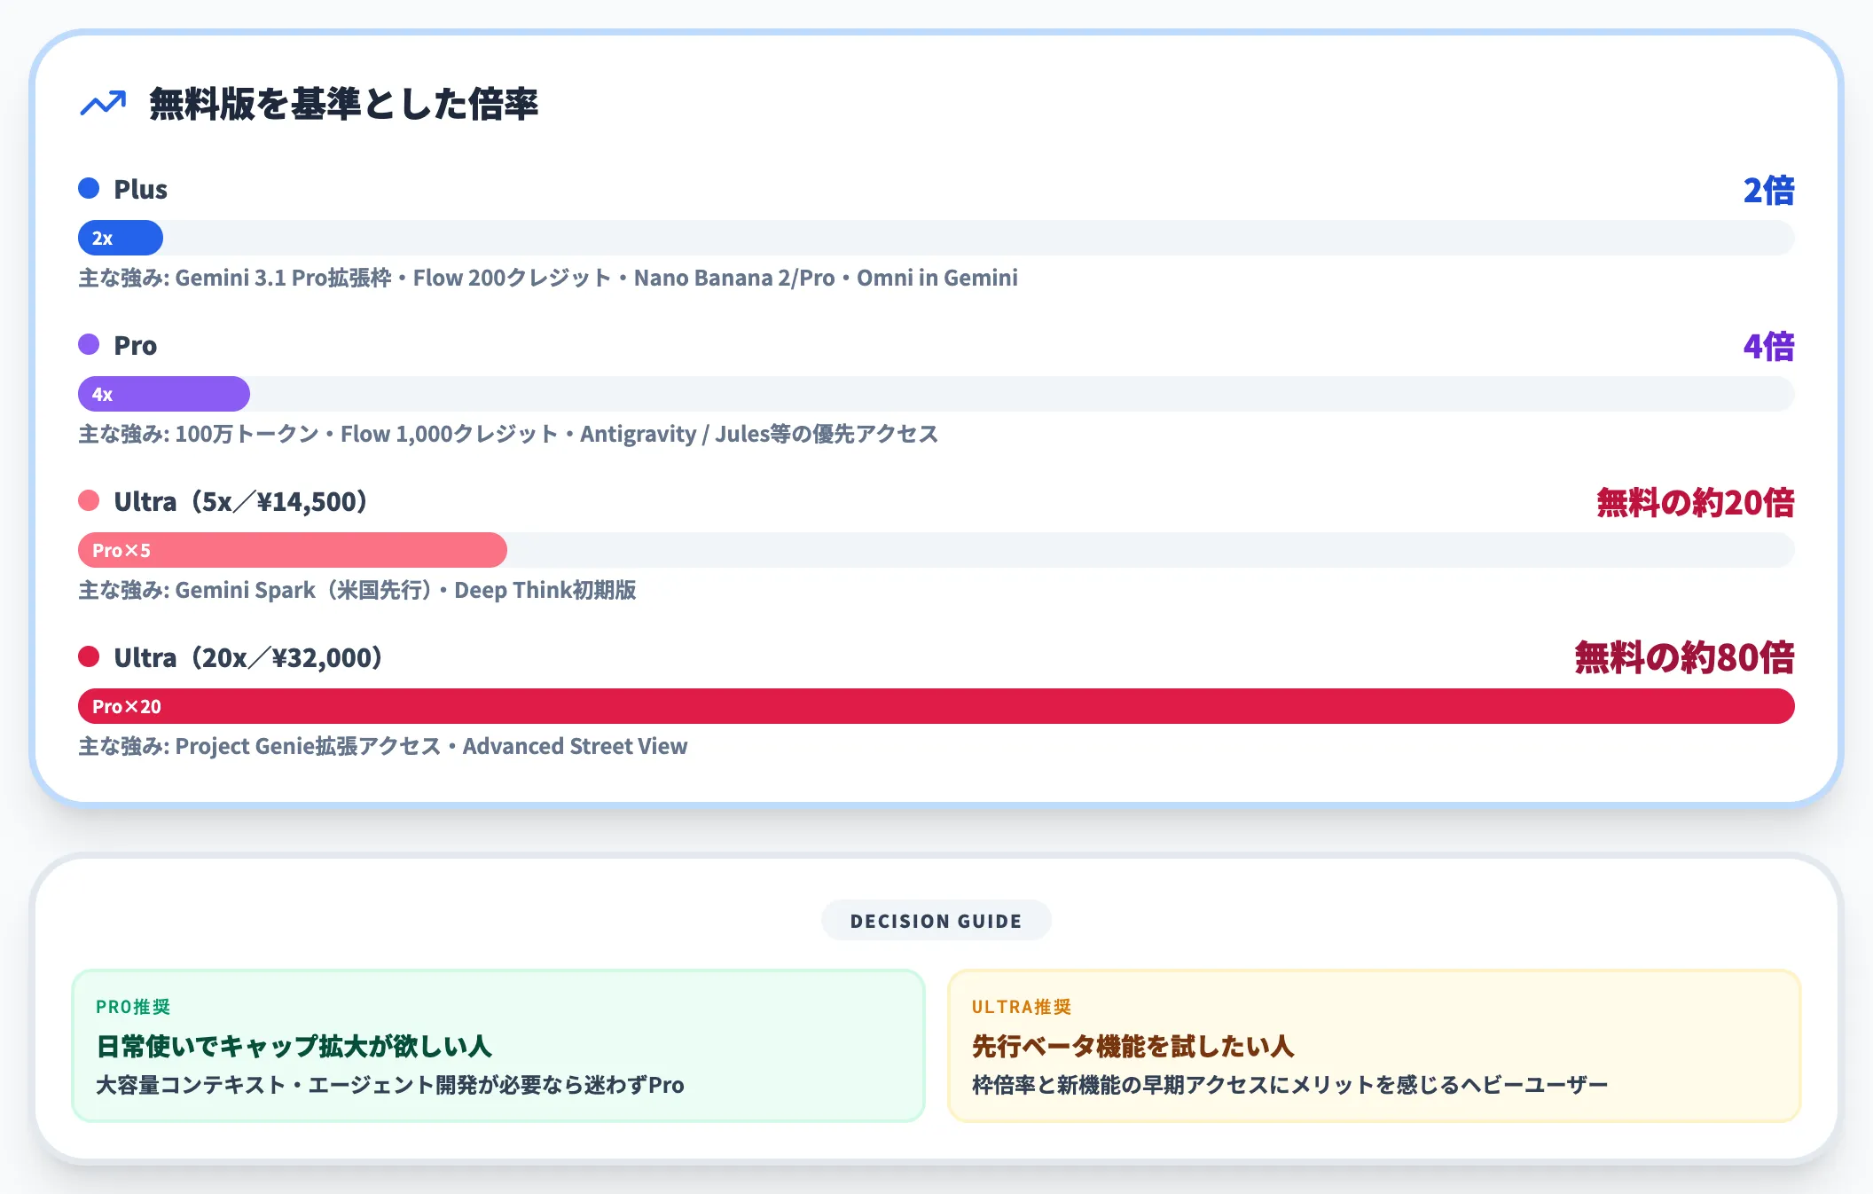Click the purple 4x progress bar
Viewport: 1873px width, 1194px height.
pyautogui.click(x=164, y=394)
